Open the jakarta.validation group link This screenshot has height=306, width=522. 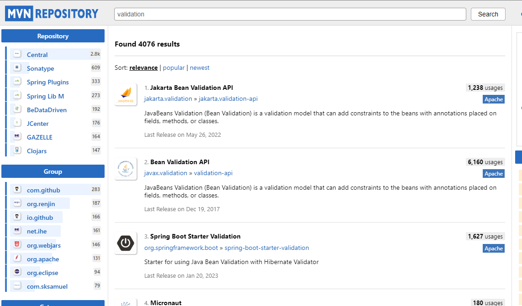pos(168,99)
